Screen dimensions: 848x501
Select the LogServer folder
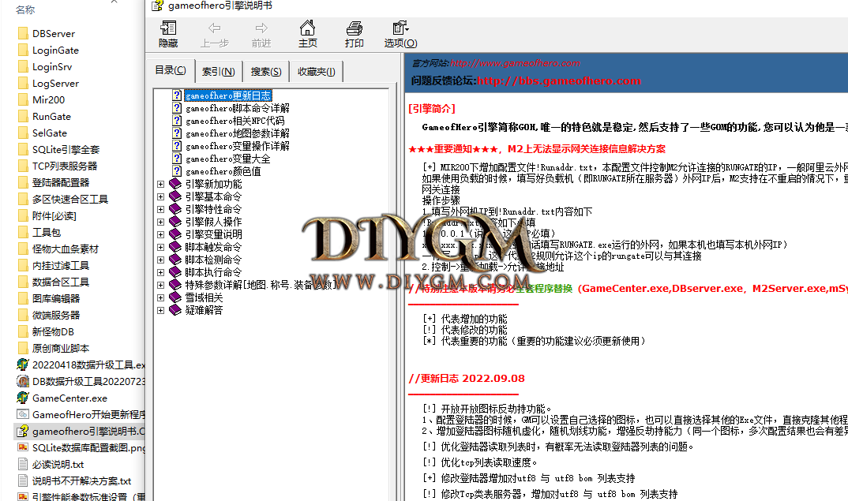55,84
